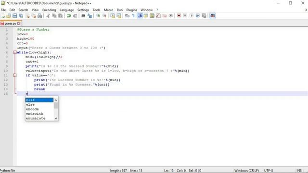Toggle Word Wrap toolbar icon
This screenshot has height=173, width=308.
[127, 16]
